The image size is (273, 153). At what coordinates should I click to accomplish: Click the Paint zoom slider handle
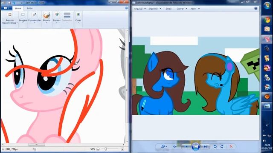(106, 149)
